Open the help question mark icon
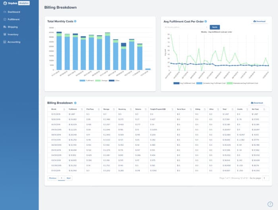 [270, 204]
